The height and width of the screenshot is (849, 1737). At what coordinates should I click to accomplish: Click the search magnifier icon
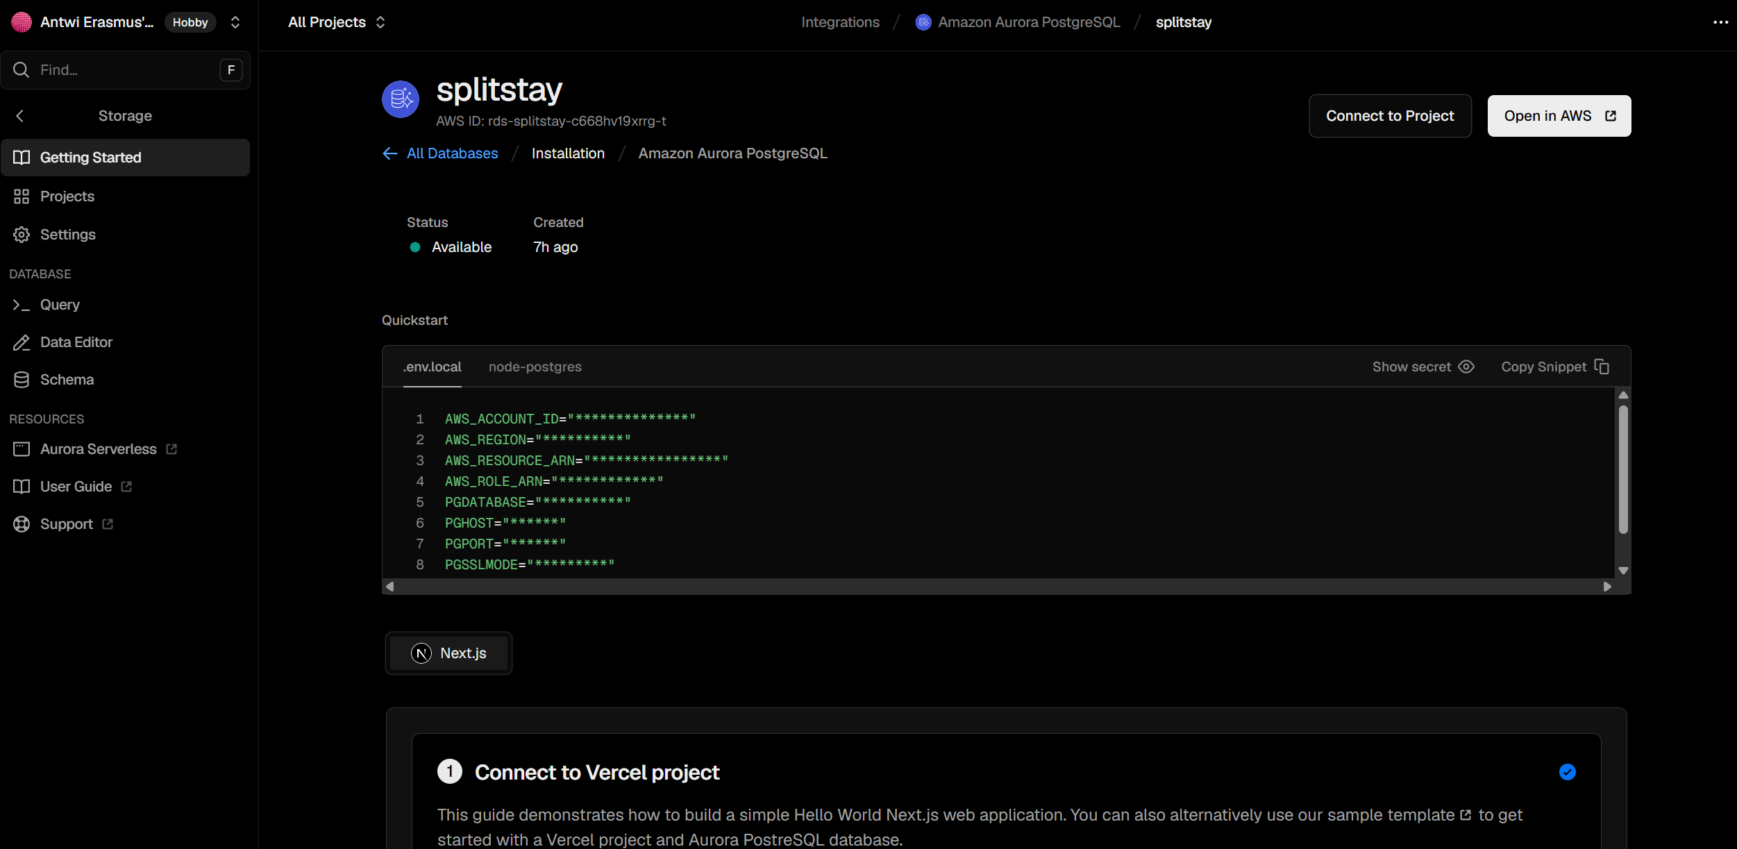click(x=22, y=70)
